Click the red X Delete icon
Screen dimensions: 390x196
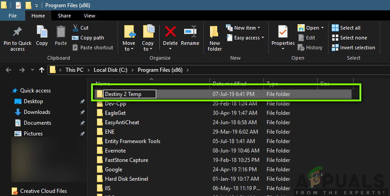(x=171, y=32)
